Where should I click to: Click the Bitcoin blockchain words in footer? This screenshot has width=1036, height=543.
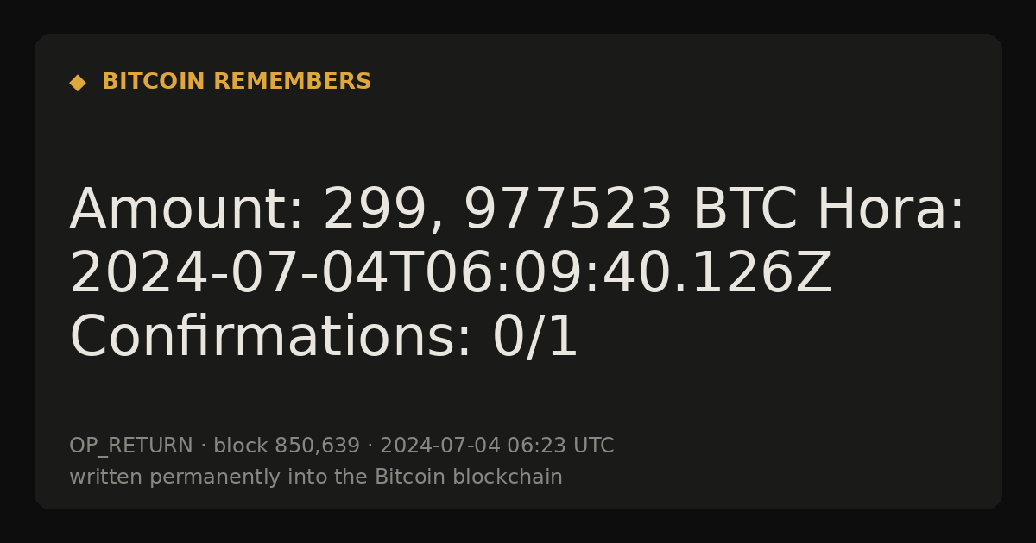(x=469, y=477)
